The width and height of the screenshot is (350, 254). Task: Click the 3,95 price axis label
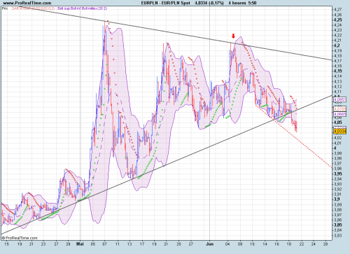coord(338,174)
